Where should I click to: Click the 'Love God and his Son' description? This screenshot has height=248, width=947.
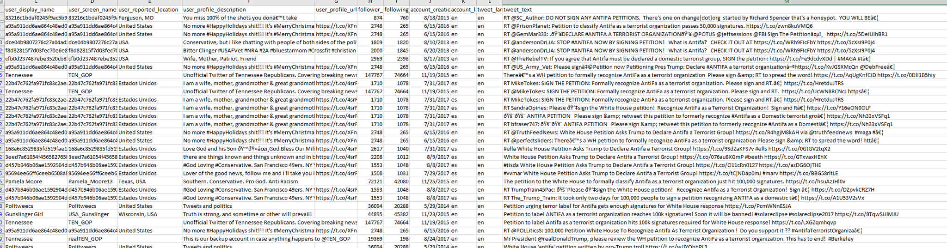tap(248, 149)
